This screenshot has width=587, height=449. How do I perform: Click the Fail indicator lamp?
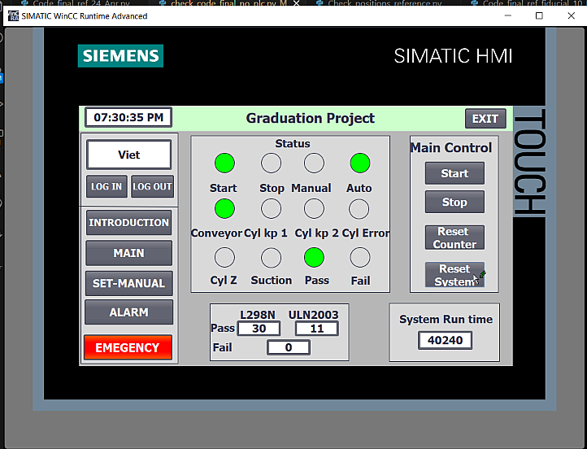[360, 257]
